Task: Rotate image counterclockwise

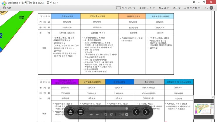Action: tap(105, 114)
